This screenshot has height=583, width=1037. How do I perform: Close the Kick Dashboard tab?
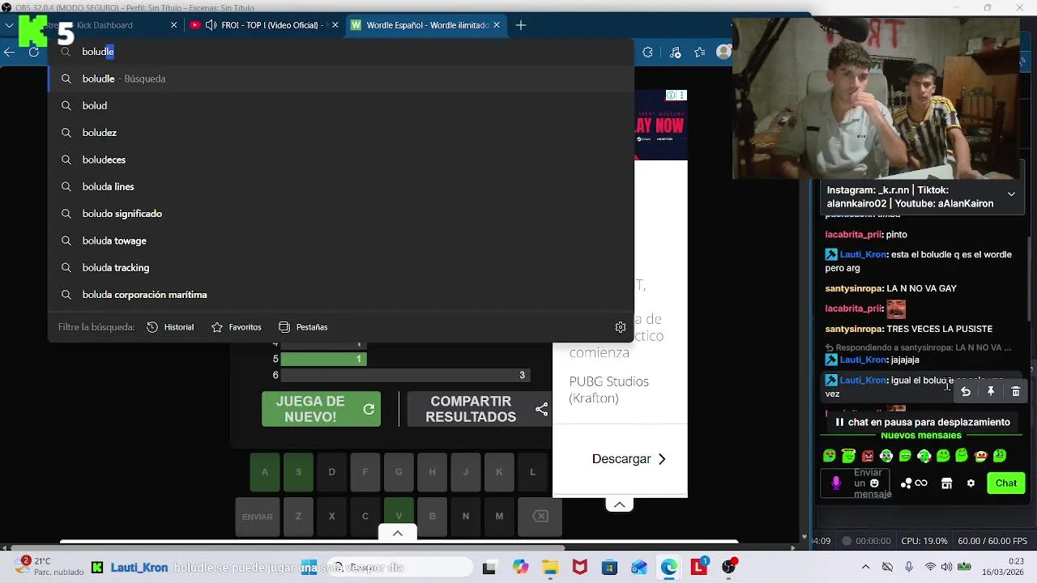[x=173, y=25]
